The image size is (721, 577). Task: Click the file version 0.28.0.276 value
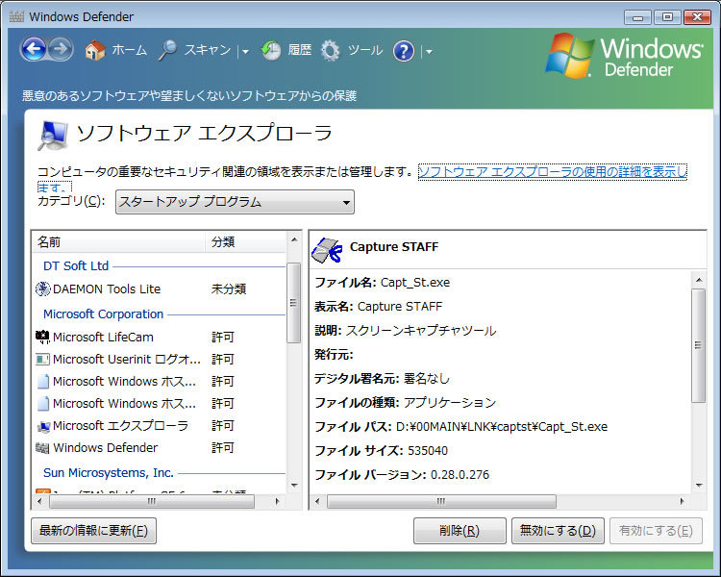[460, 475]
